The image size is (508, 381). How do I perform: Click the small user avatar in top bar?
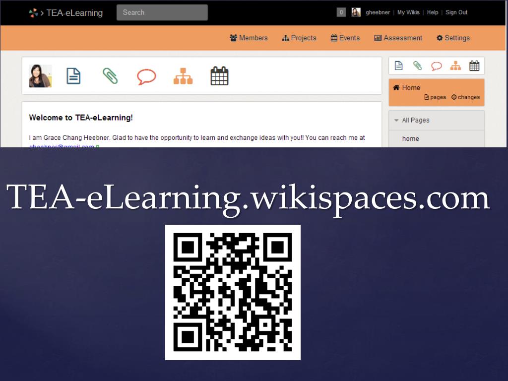pyautogui.click(x=356, y=12)
